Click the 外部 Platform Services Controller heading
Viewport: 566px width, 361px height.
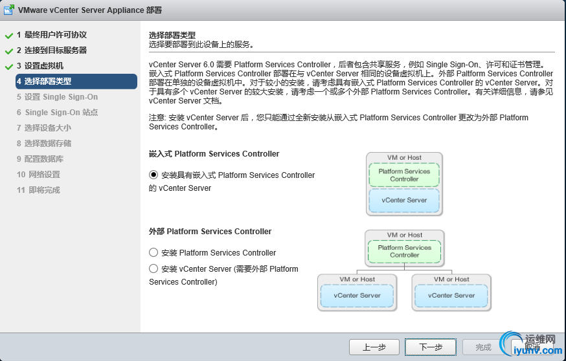pyautogui.click(x=210, y=232)
